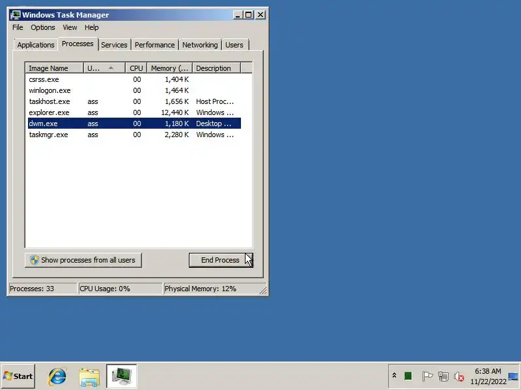
Task: Select the taskhost.exe process row
Action: [x=134, y=101]
